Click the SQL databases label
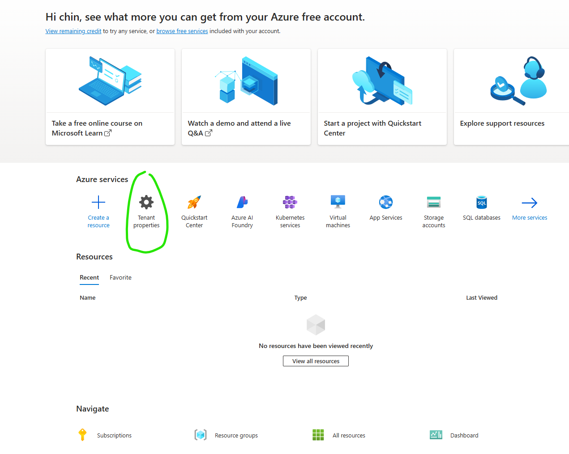 coord(482,218)
